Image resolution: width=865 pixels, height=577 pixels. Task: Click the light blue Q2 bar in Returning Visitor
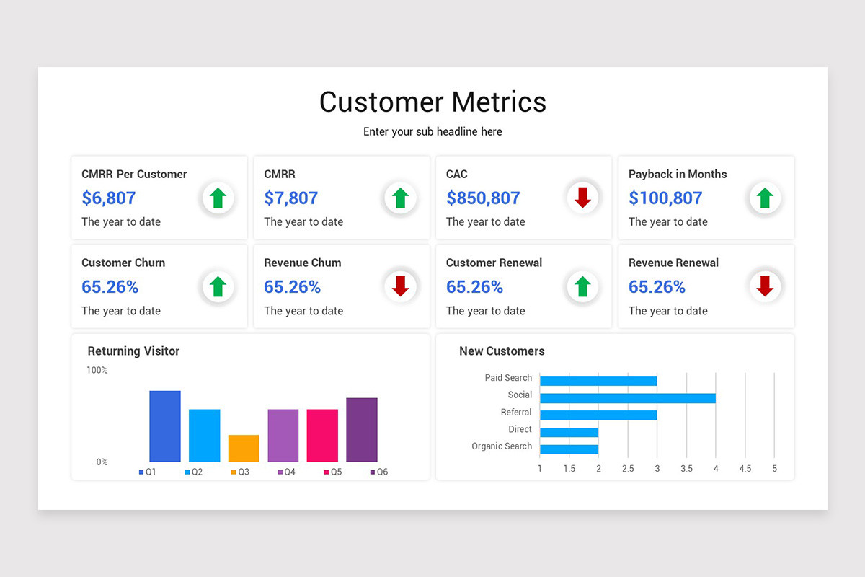coord(205,436)
